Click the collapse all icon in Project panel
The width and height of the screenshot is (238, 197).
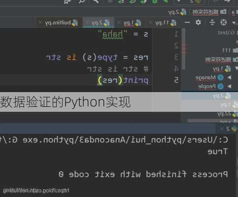(x=212, y=22)
